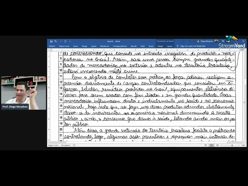Open the Customize Quick Access Toolbar dropdown

[70, 41]
